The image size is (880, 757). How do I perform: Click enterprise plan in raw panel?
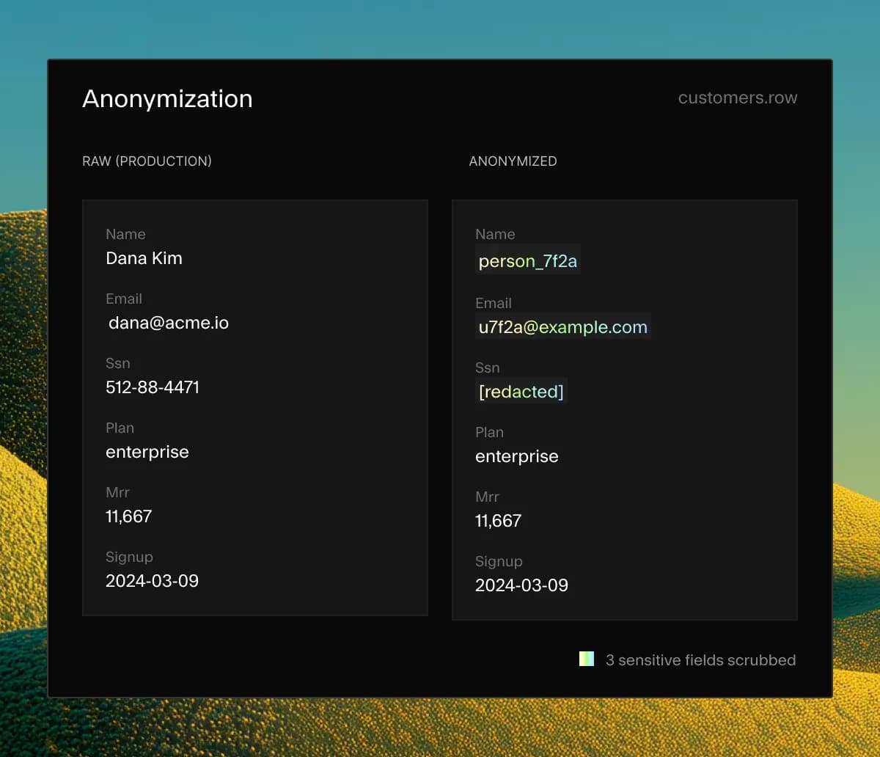tap(147, 452)
